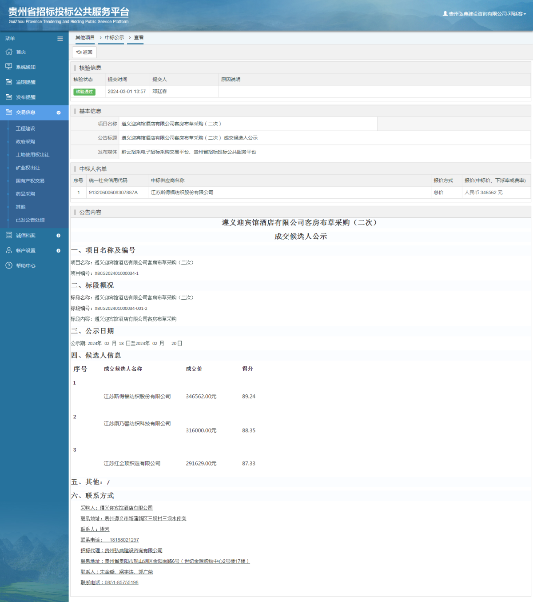Click the 帮助中心 question mark icon
Screen dimensions: 533x602
pos(9,265)
